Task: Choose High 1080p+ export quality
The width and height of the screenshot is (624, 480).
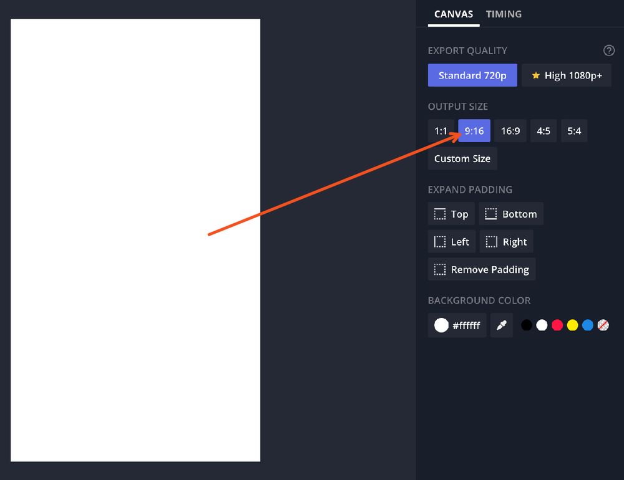Action: [x=567, y=75]
